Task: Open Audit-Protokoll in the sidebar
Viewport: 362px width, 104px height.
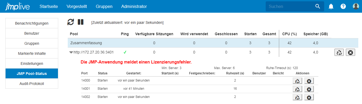Action: click(32, 84)
